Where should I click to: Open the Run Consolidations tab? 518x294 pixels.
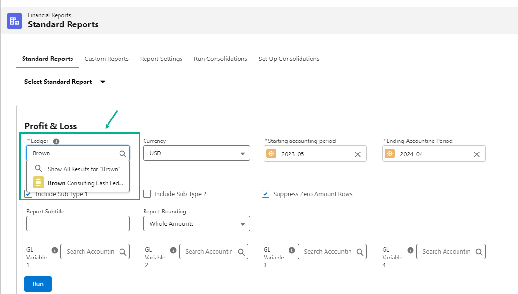pyautogui.click(x=220, y=59)
